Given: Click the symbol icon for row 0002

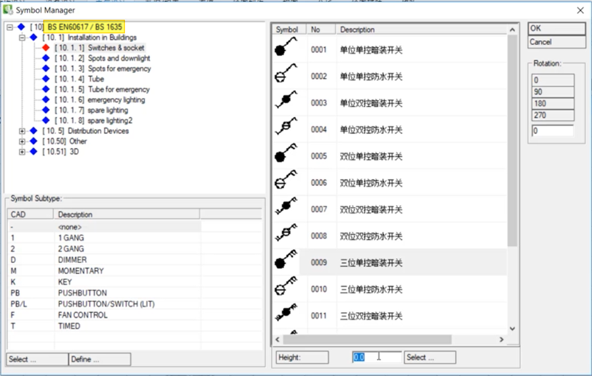Looking at the screenshot, I should tap(286, 74).
